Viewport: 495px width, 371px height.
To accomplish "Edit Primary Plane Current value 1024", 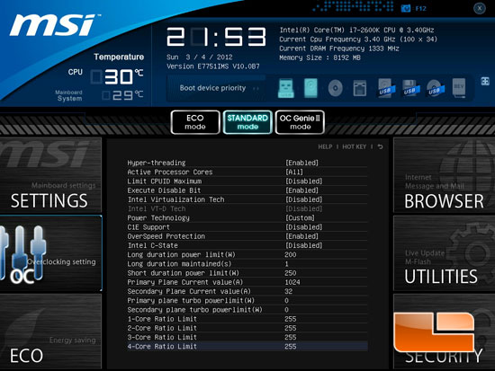I will [292, 282].
